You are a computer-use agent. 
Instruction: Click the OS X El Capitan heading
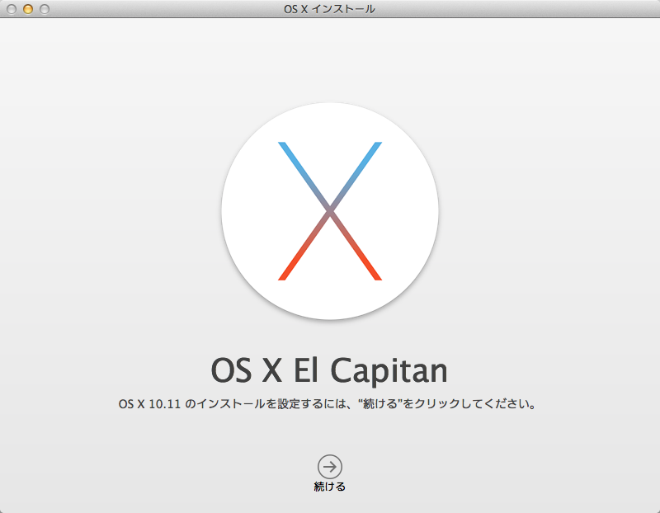tap(329, 370)
